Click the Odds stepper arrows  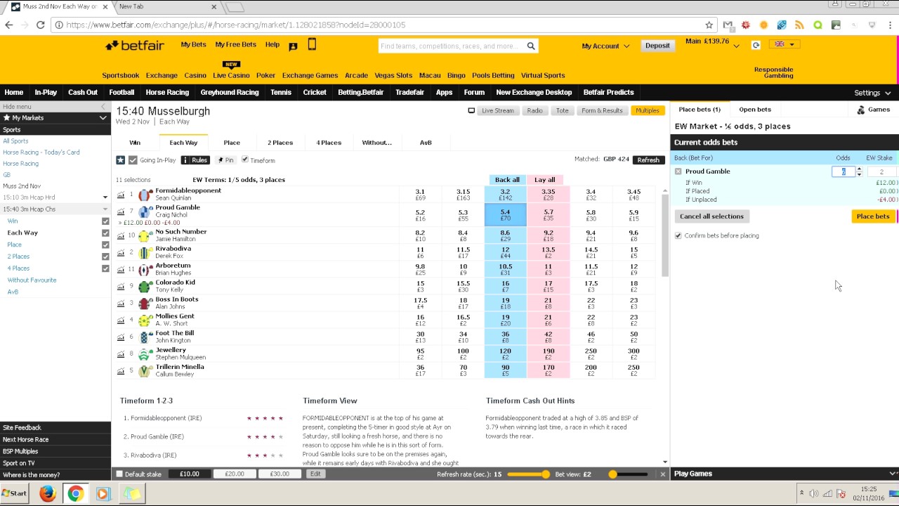[x=859, y=171]
